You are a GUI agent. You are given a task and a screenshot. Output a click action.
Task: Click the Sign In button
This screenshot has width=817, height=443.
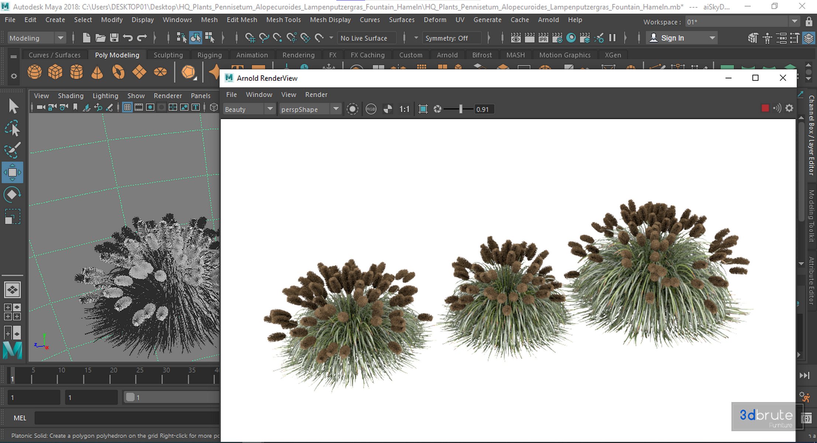(x=672, y=38)
